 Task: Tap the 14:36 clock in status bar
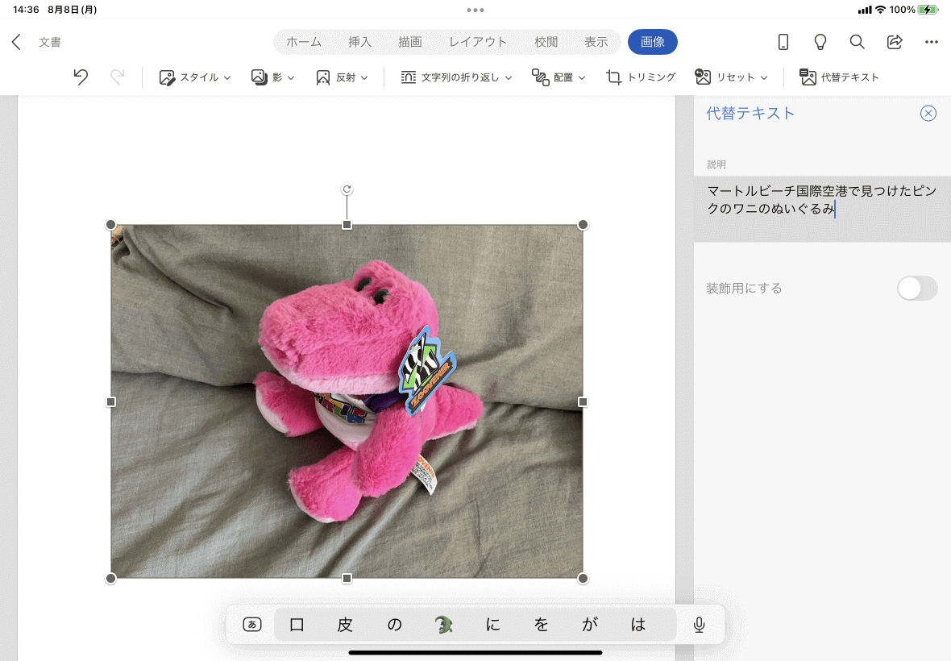(26, 10)
